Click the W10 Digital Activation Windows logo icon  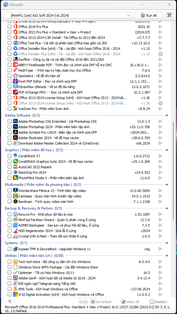coord(15,294)
